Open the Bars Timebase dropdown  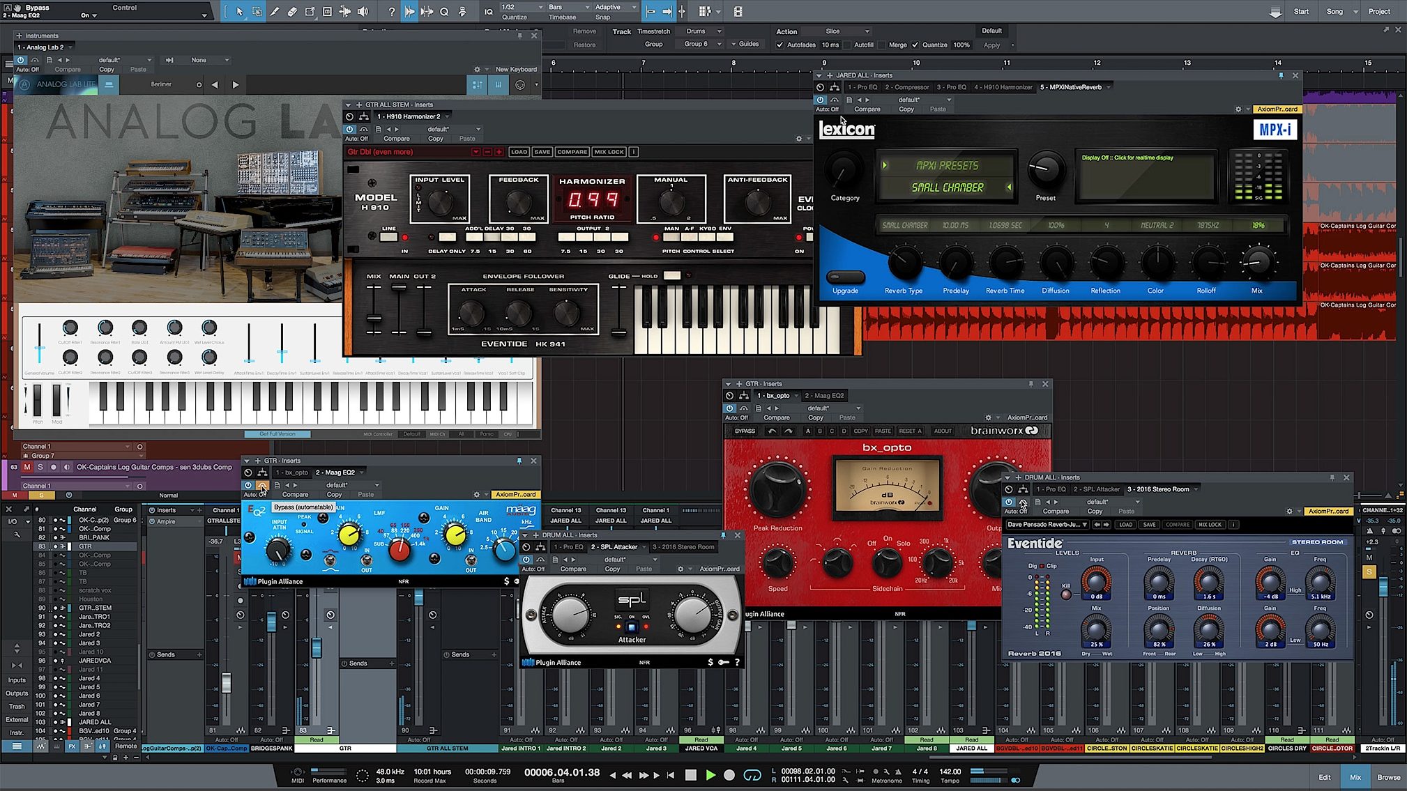click(x=568, y=7)
